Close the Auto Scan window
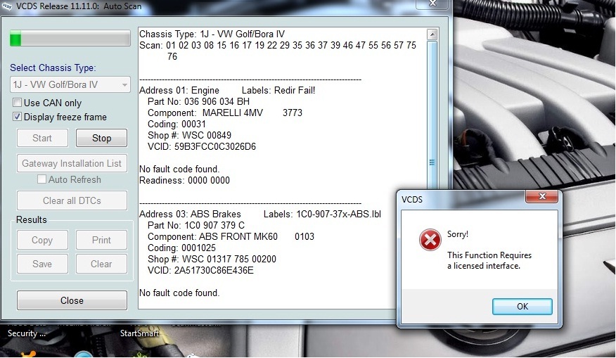This screenshot has height=358, width=616. pyautogui.click(x=72, y=300)
